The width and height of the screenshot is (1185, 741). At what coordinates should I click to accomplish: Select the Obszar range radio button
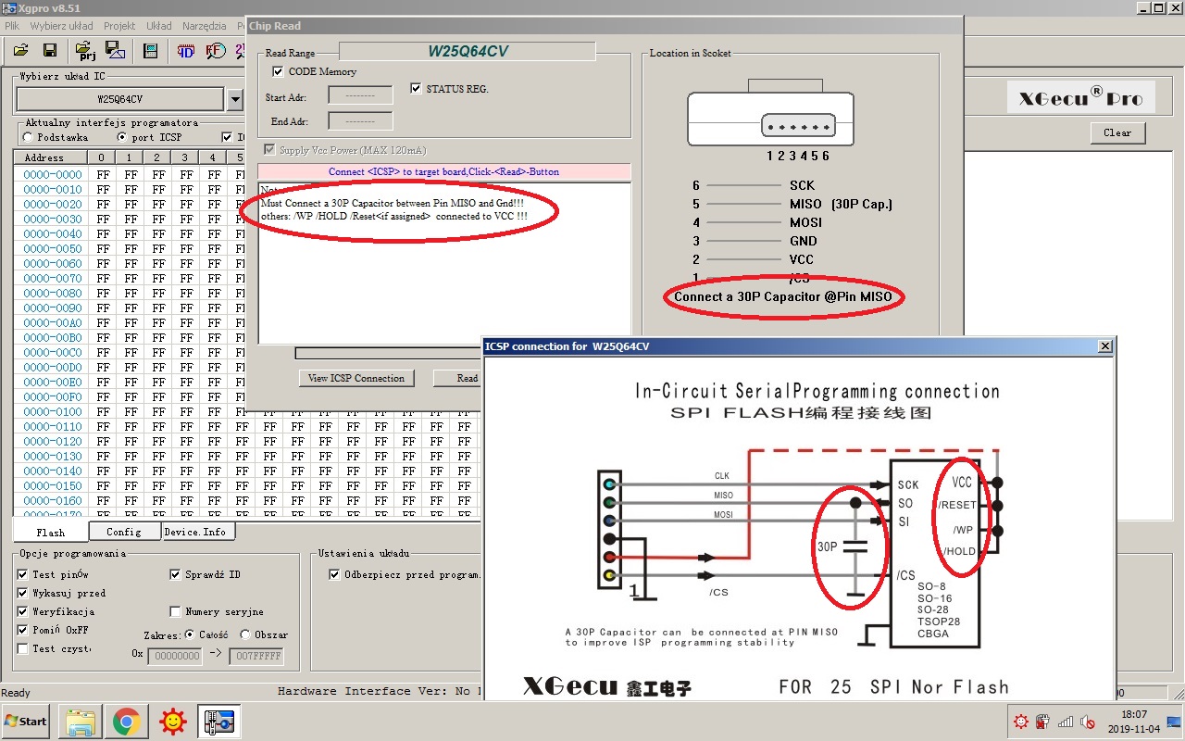245,634
